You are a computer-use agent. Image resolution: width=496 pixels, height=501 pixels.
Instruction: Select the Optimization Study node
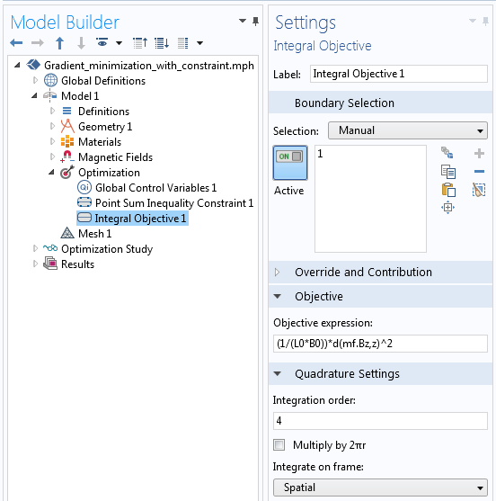[107, 249]
